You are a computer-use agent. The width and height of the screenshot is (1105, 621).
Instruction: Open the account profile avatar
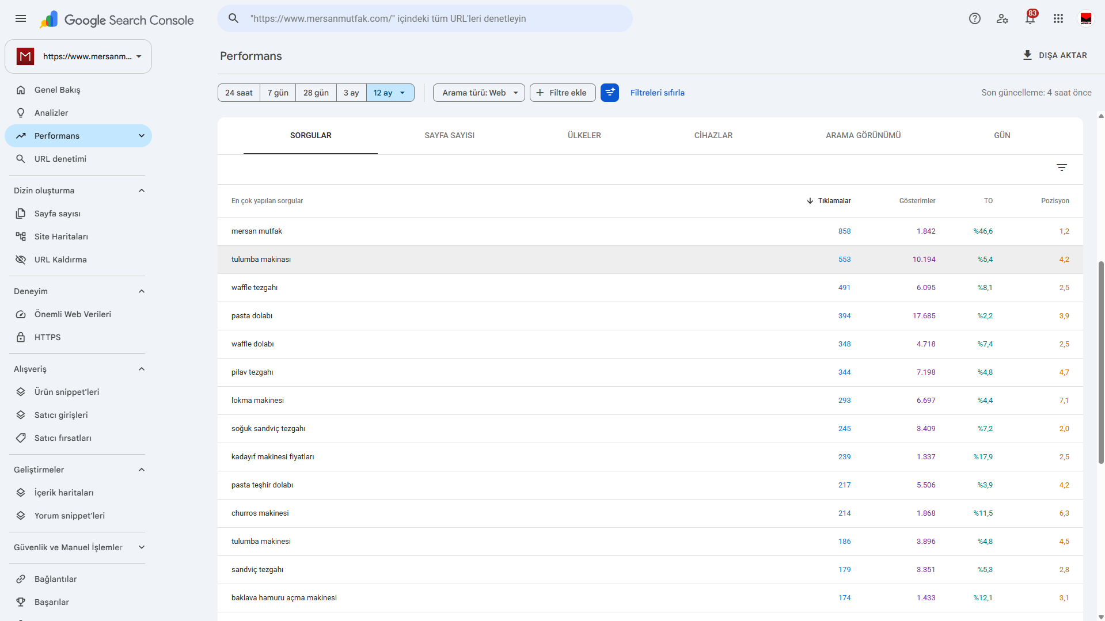[x=1086, y=18]
